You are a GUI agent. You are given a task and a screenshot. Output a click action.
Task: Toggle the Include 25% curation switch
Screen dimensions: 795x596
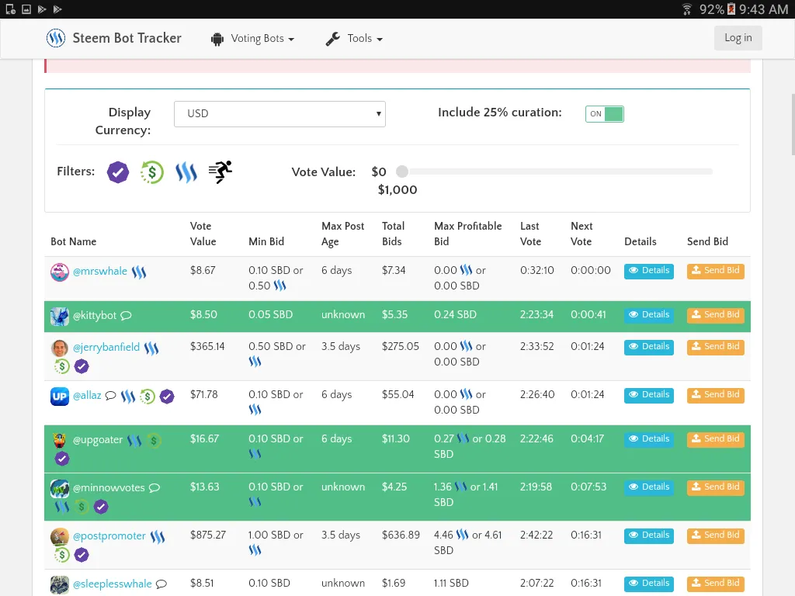(x=604, y=113)
